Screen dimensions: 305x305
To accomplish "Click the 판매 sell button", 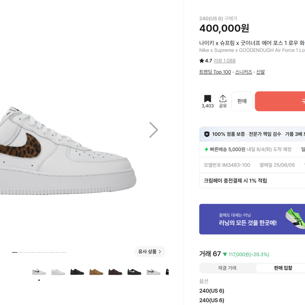I will pyautogui.click(x=242, y=101).
